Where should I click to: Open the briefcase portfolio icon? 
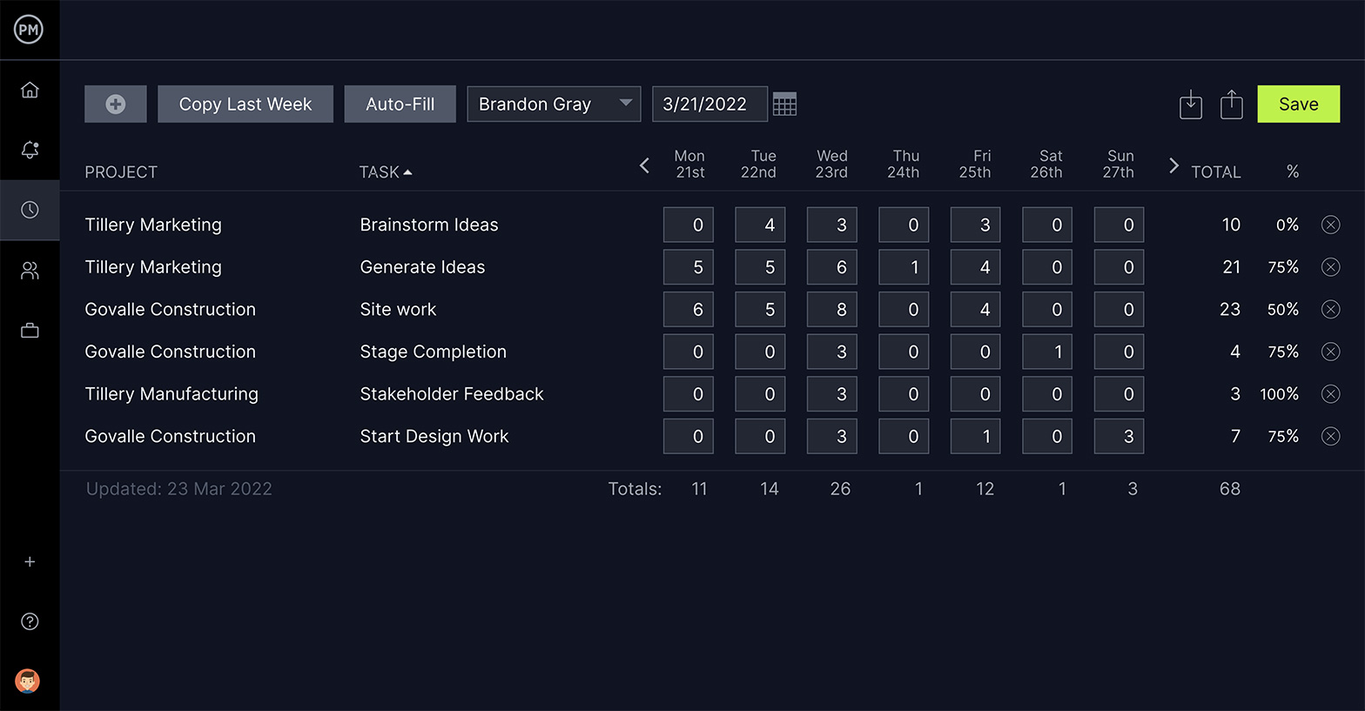(30, 331)
